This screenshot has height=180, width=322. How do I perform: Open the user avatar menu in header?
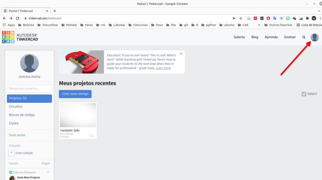[314, 37]
